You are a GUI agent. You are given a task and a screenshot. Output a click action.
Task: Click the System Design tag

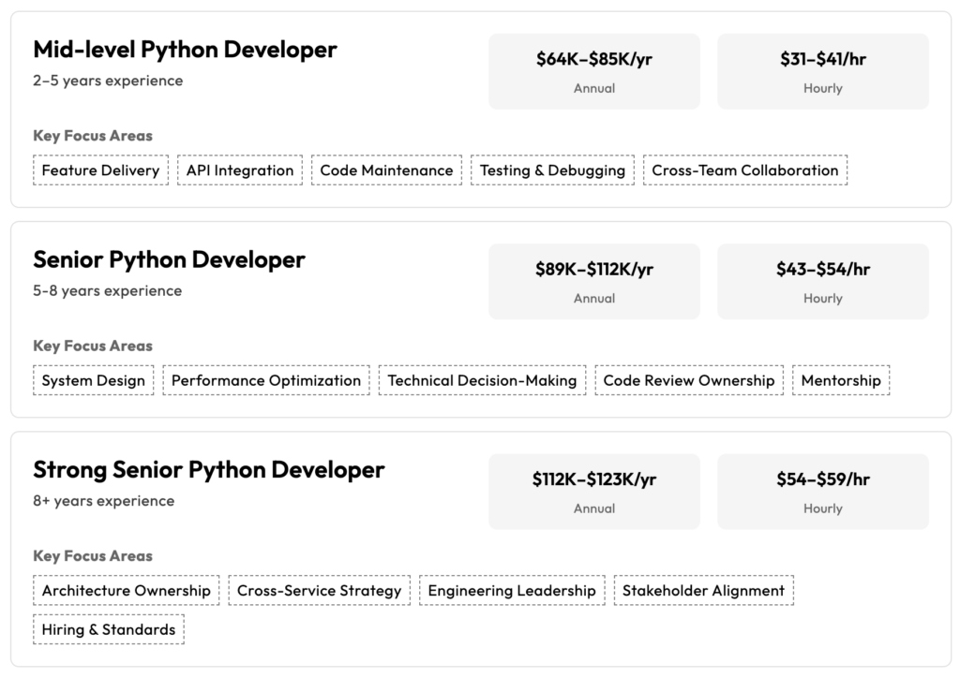(x=93, y=380)
